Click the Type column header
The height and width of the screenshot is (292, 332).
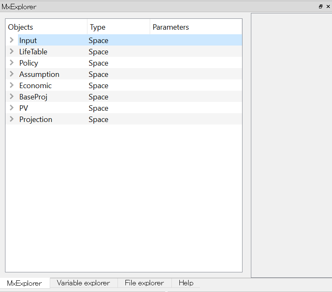click(x=119, y=27)
